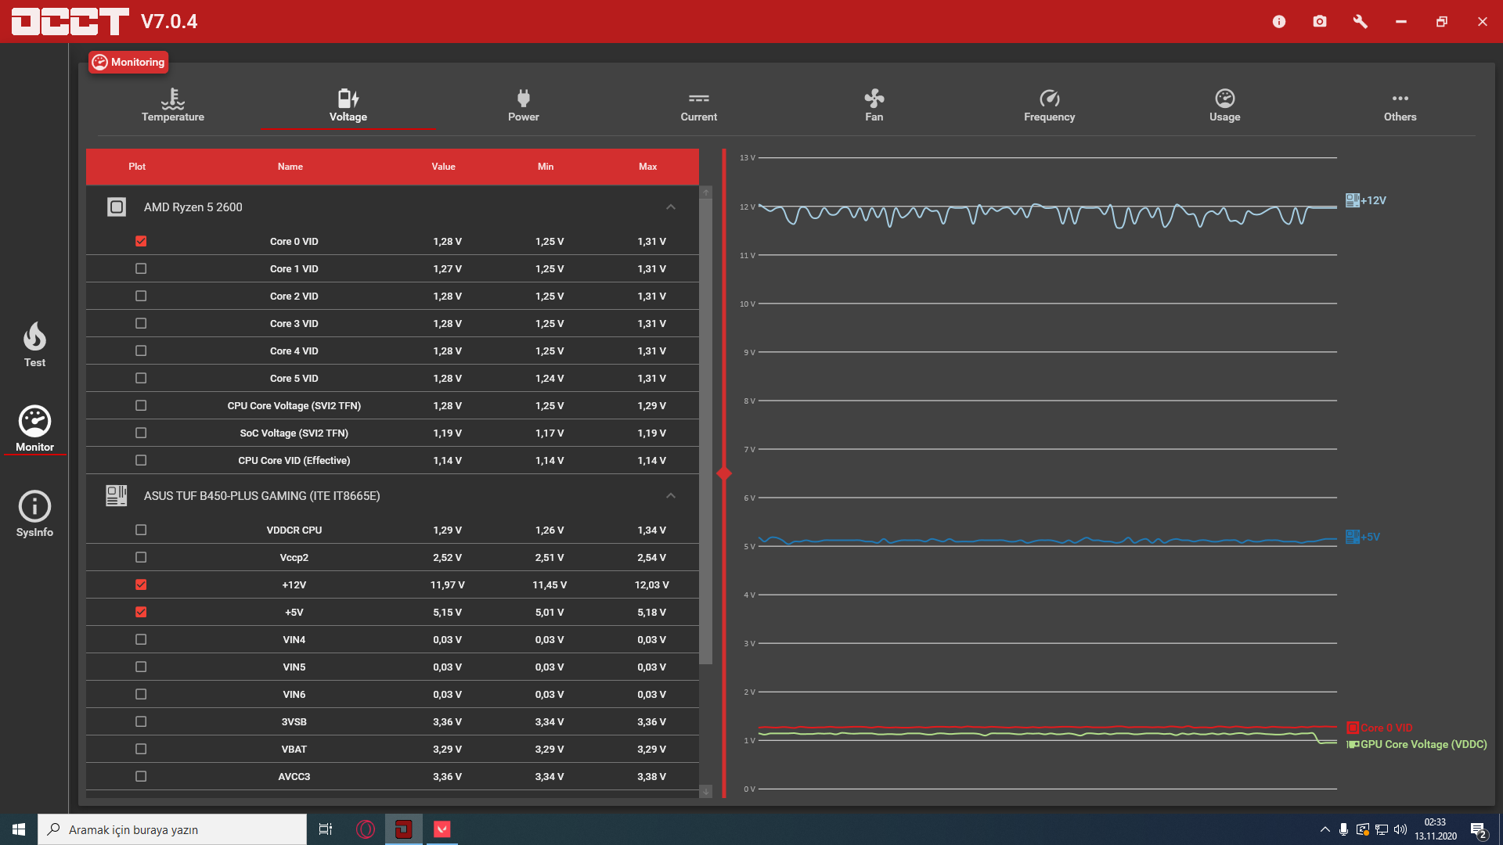Image resolution: width=1503 pixels, height=845 pixels.
Task: Check the VDDCR CPU plot checkbox
Action: pos(141,530)
